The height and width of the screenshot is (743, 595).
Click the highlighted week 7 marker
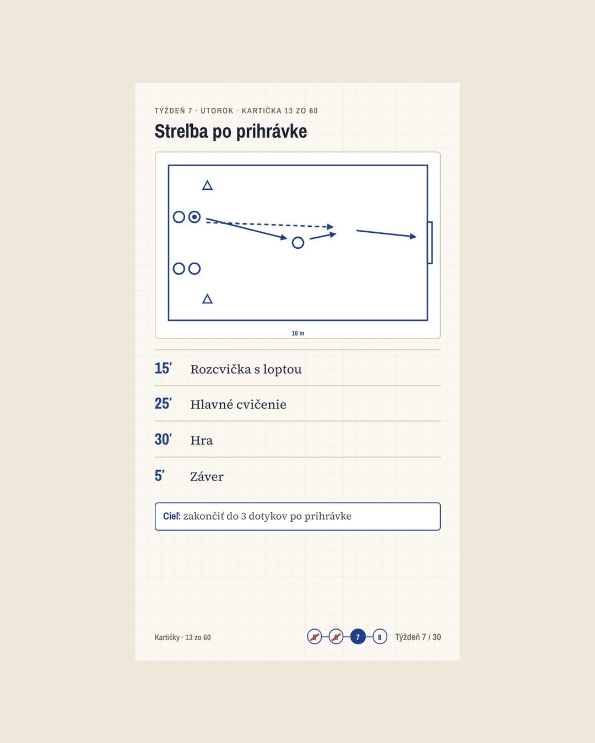(x=358, y=637)
